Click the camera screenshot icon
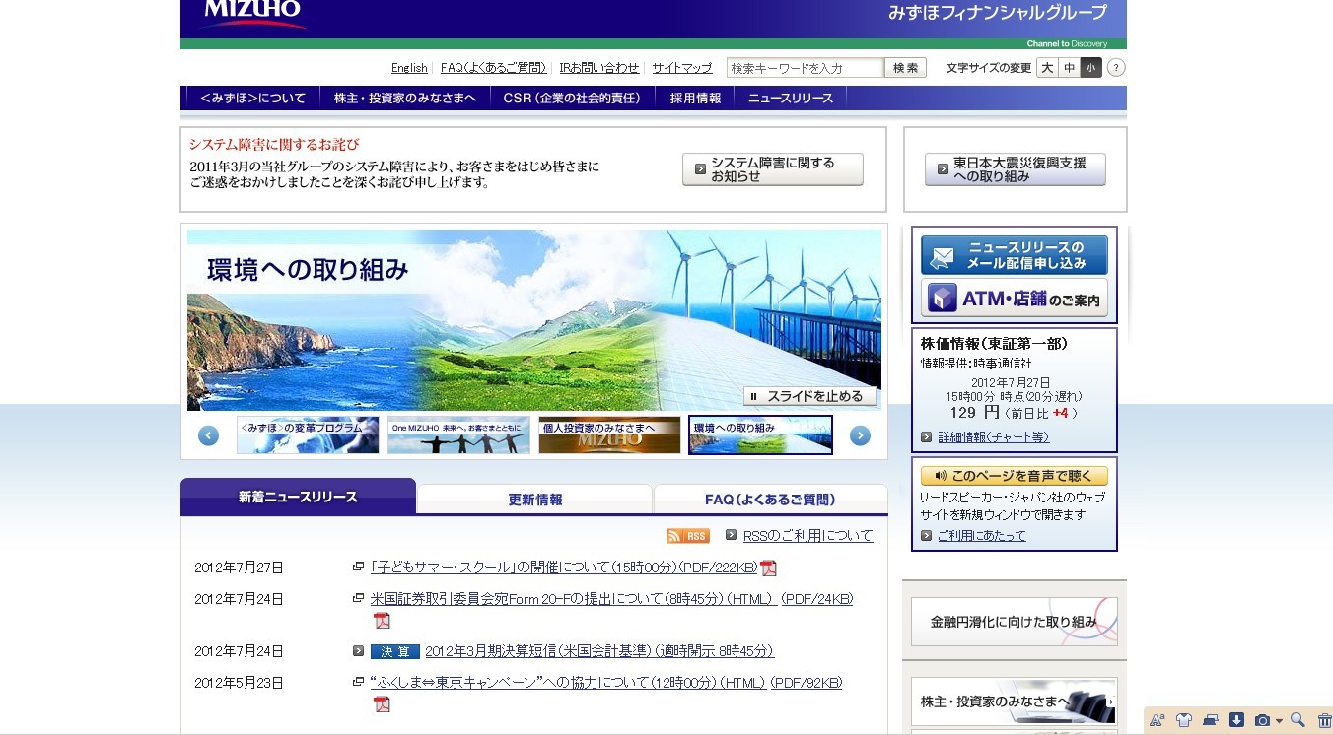The height and width of the screenshot is (735, 1333). [x=1262, y=720]
